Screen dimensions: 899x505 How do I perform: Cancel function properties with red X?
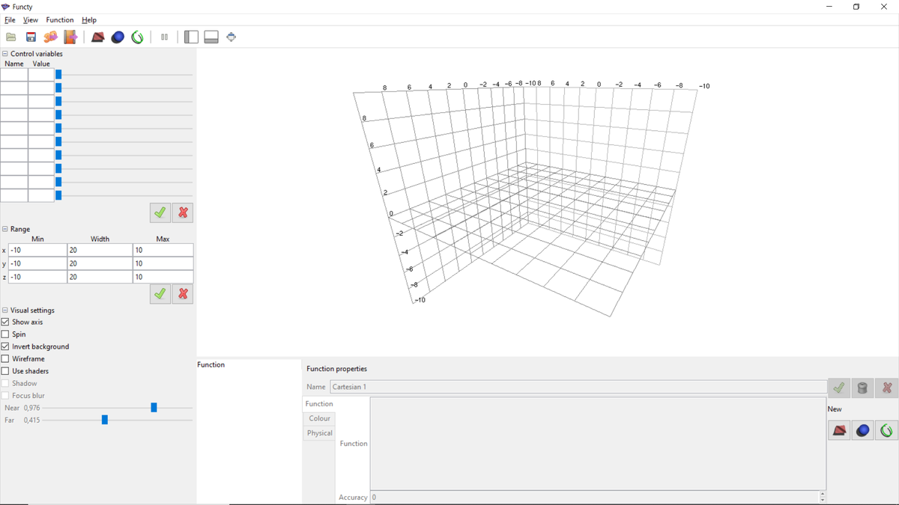point(887,388)
